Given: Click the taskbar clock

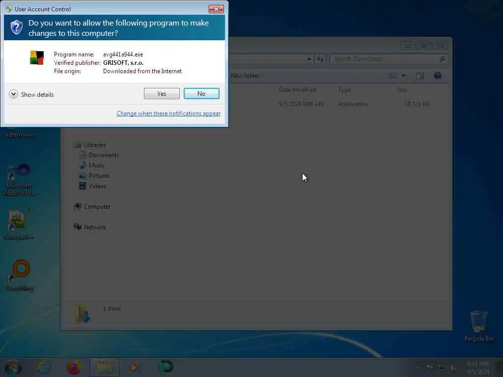Looking at the screenshot, I should 478,368.
